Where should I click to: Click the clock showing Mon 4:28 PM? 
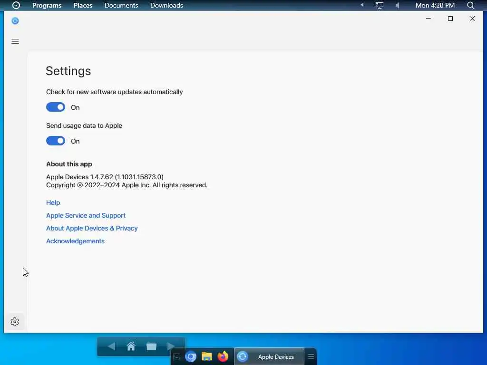(x=435, y=5)
